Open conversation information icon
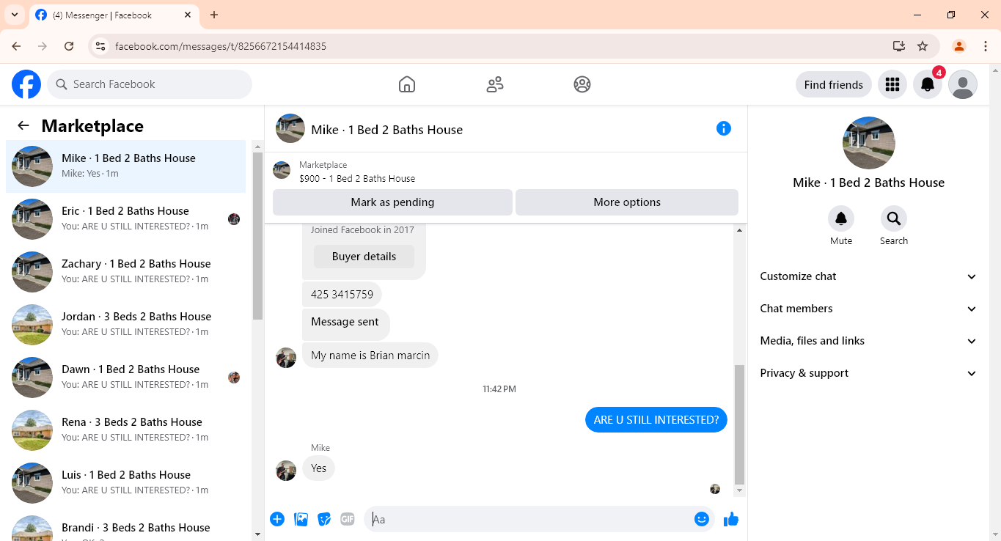This screenshot has width=1001, height=541. [x=724, y=129]
